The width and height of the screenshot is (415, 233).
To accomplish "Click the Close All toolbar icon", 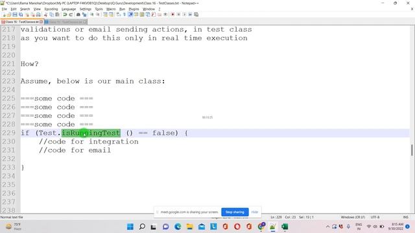I will 32,14.
